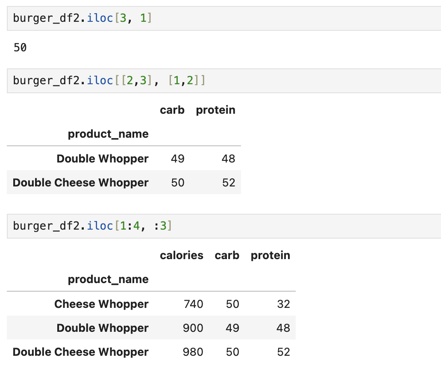Click calories value 980 in the last row
This screenshot has width=441, height=378.
[x=193, y=352]
